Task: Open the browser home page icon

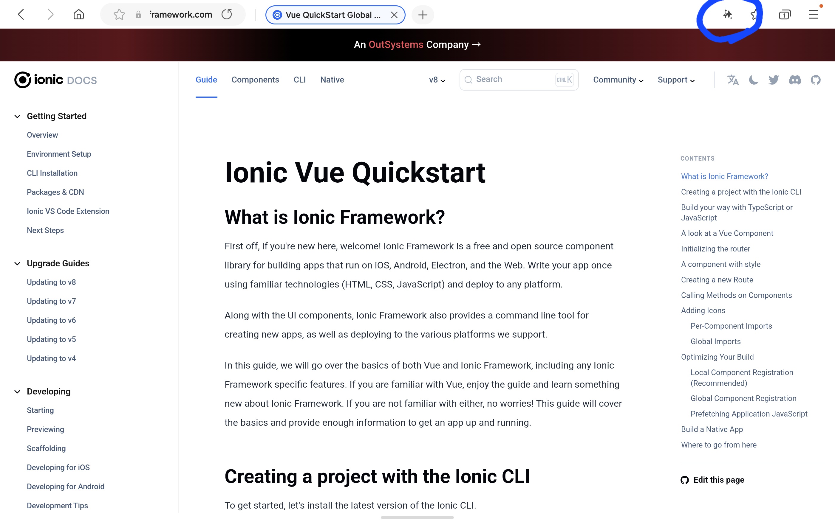Action: 79,15
